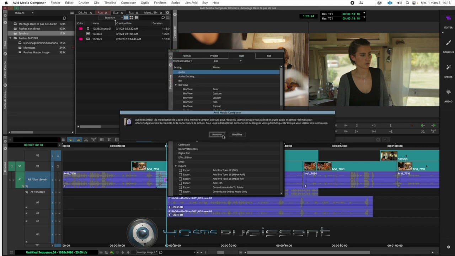Open the Profil utilisateur dropdown

[218, 61]
